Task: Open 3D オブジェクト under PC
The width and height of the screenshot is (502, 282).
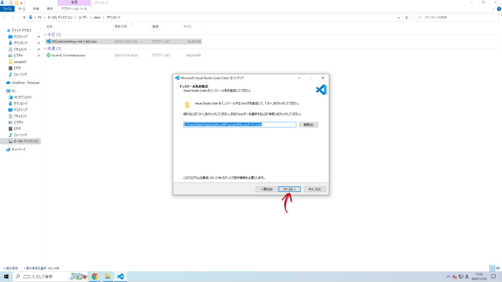Action: click(x=23, y=97)
